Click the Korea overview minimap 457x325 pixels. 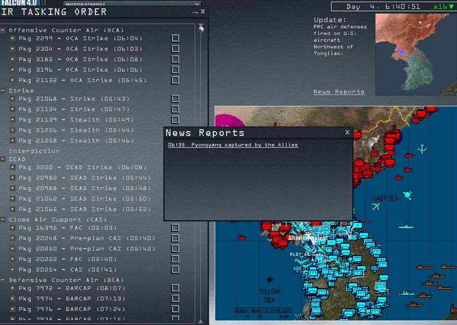click(416, 54)
